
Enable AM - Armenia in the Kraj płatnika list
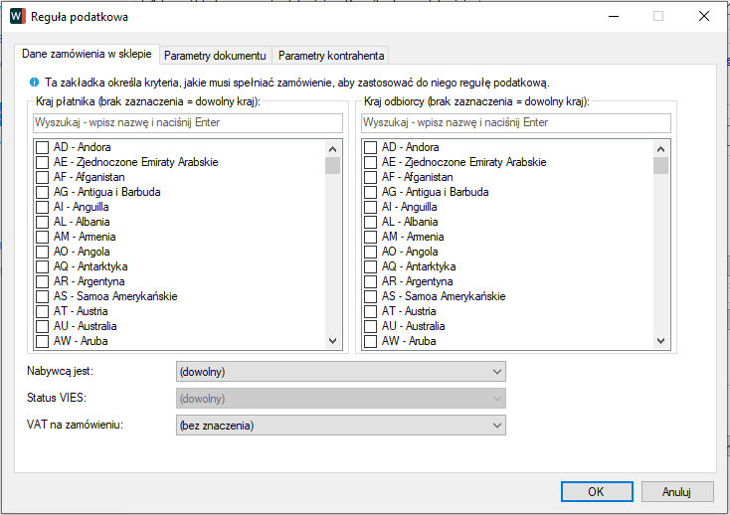tap(43, 237)
